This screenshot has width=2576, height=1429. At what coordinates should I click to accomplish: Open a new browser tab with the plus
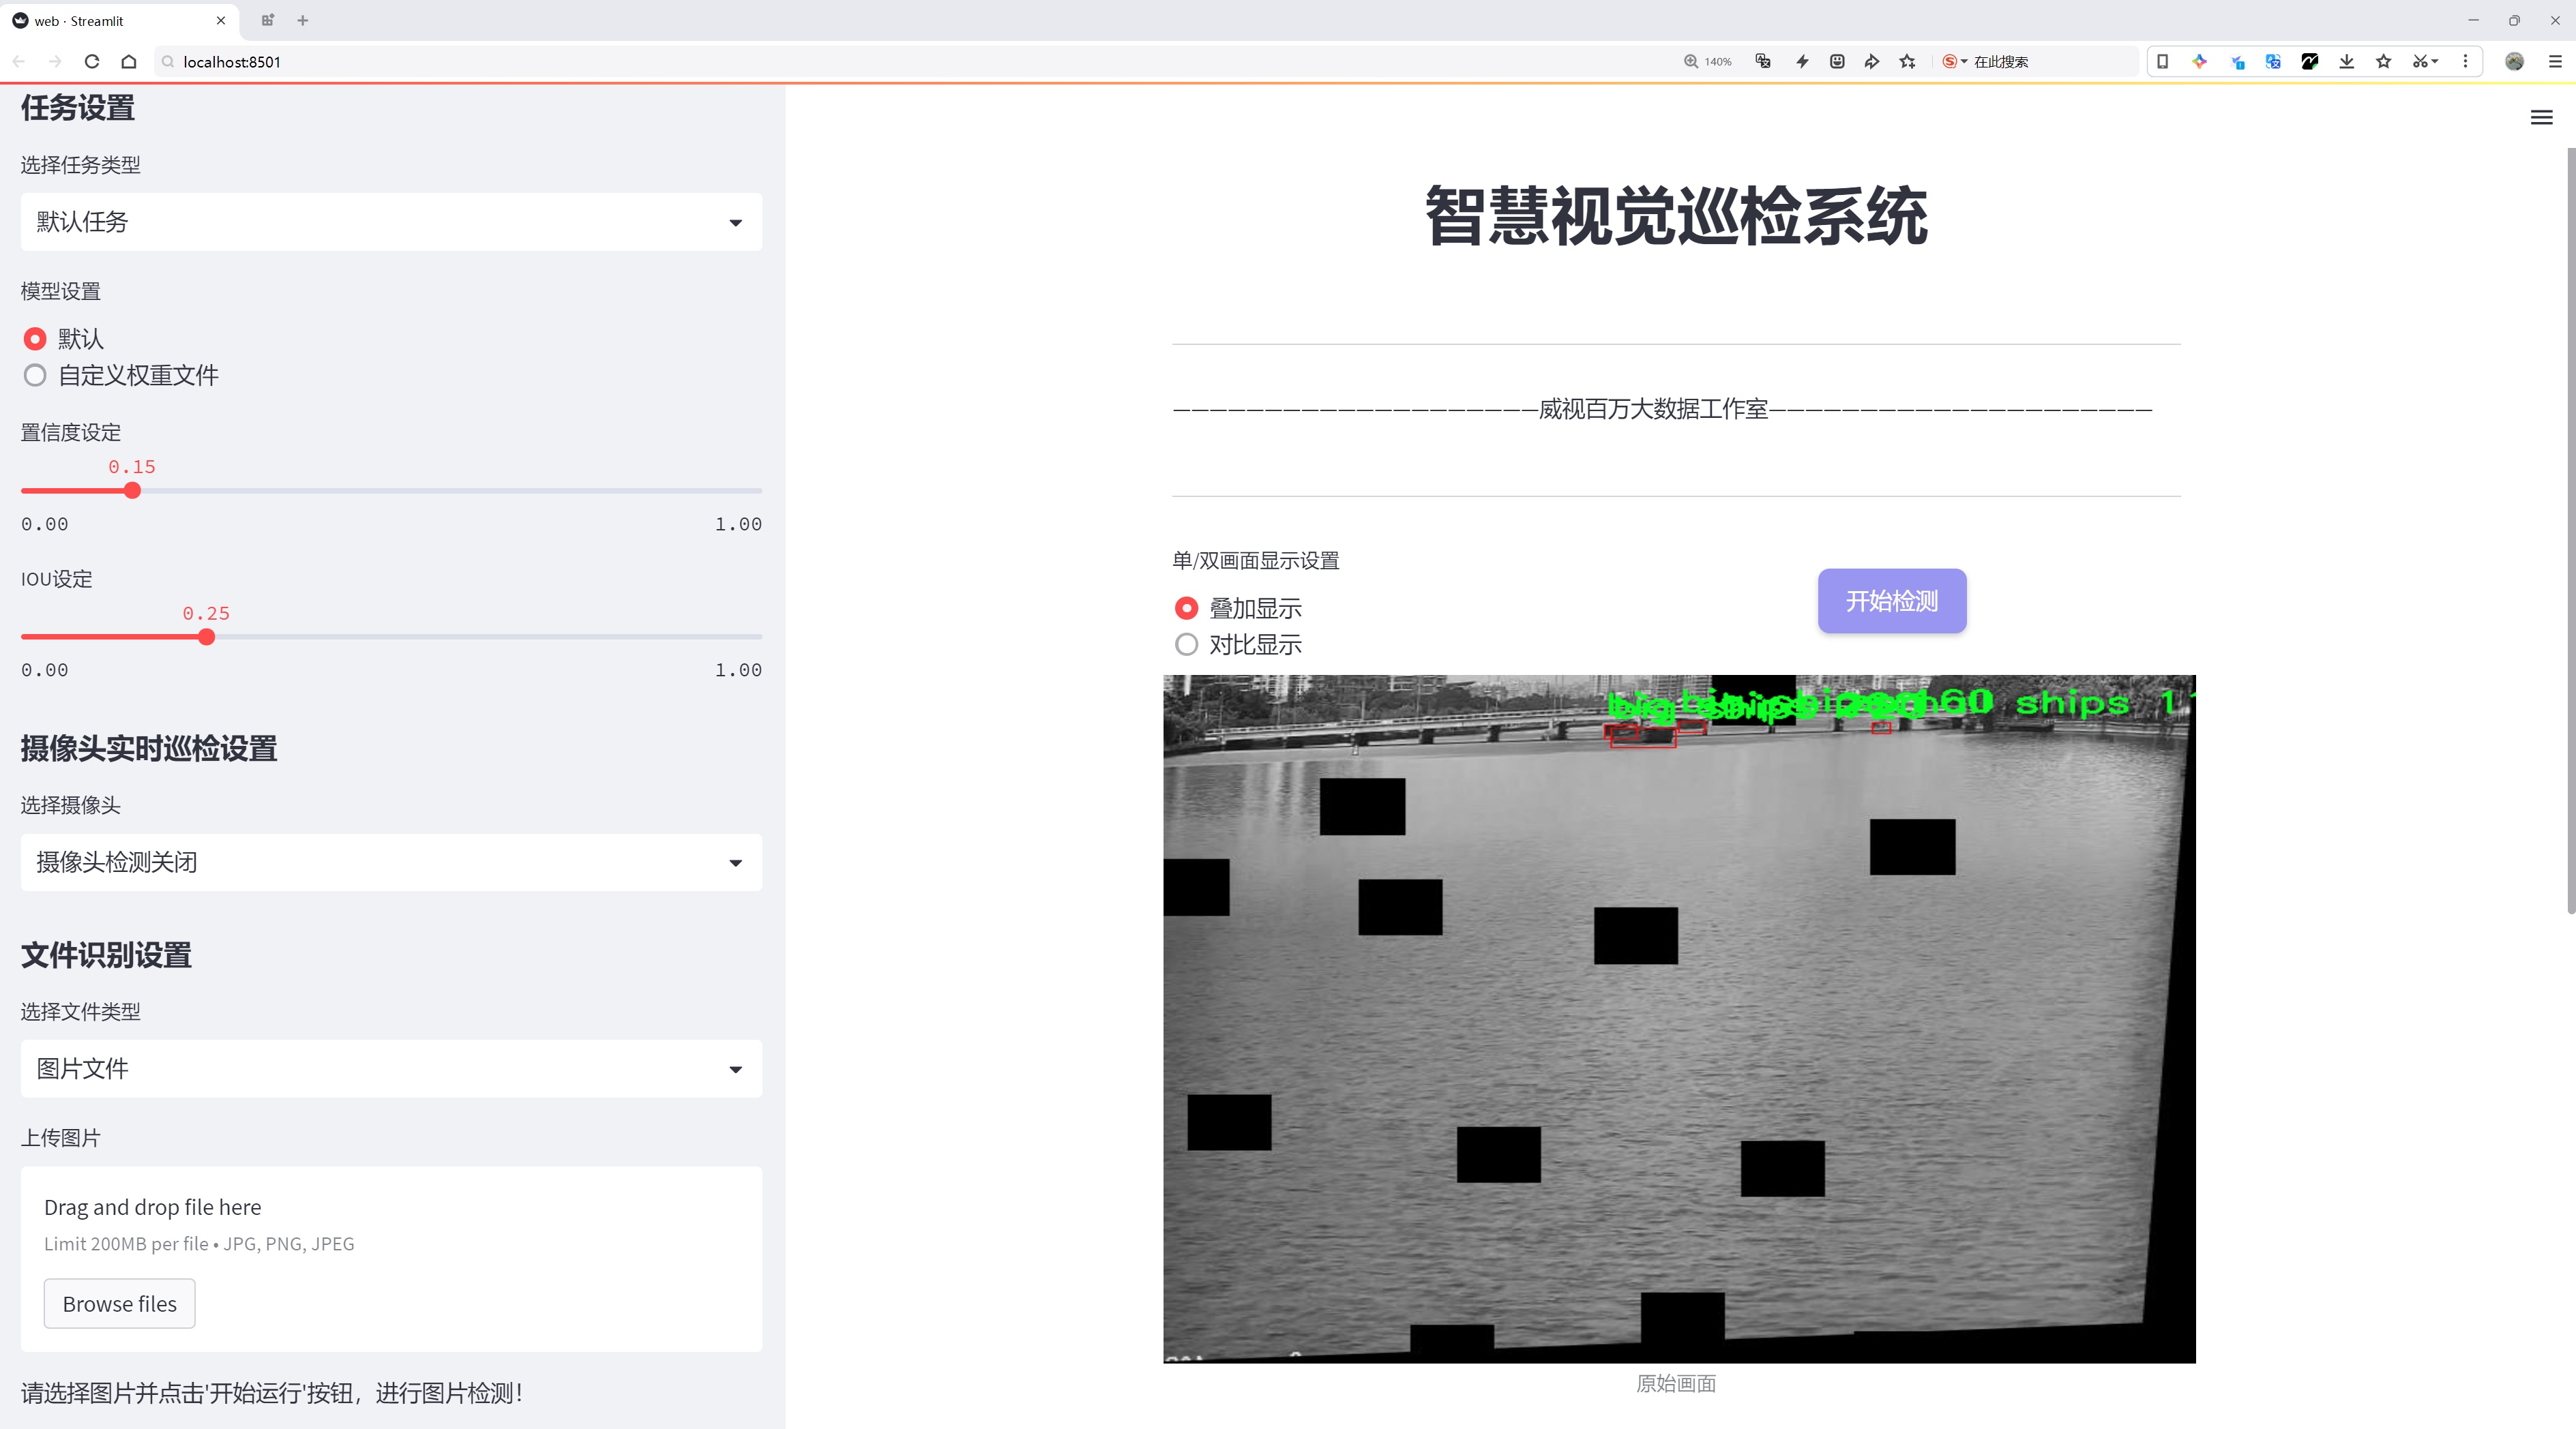pos(303,20)
